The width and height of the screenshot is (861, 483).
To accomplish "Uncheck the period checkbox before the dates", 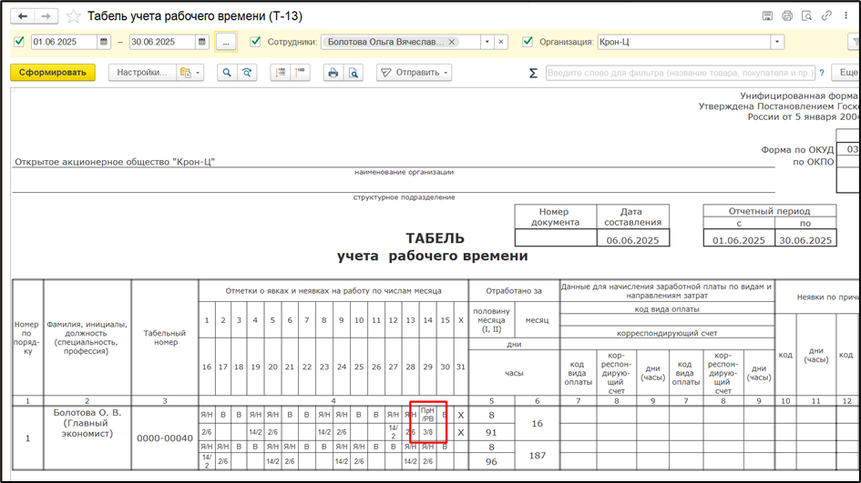I will 19,42.
